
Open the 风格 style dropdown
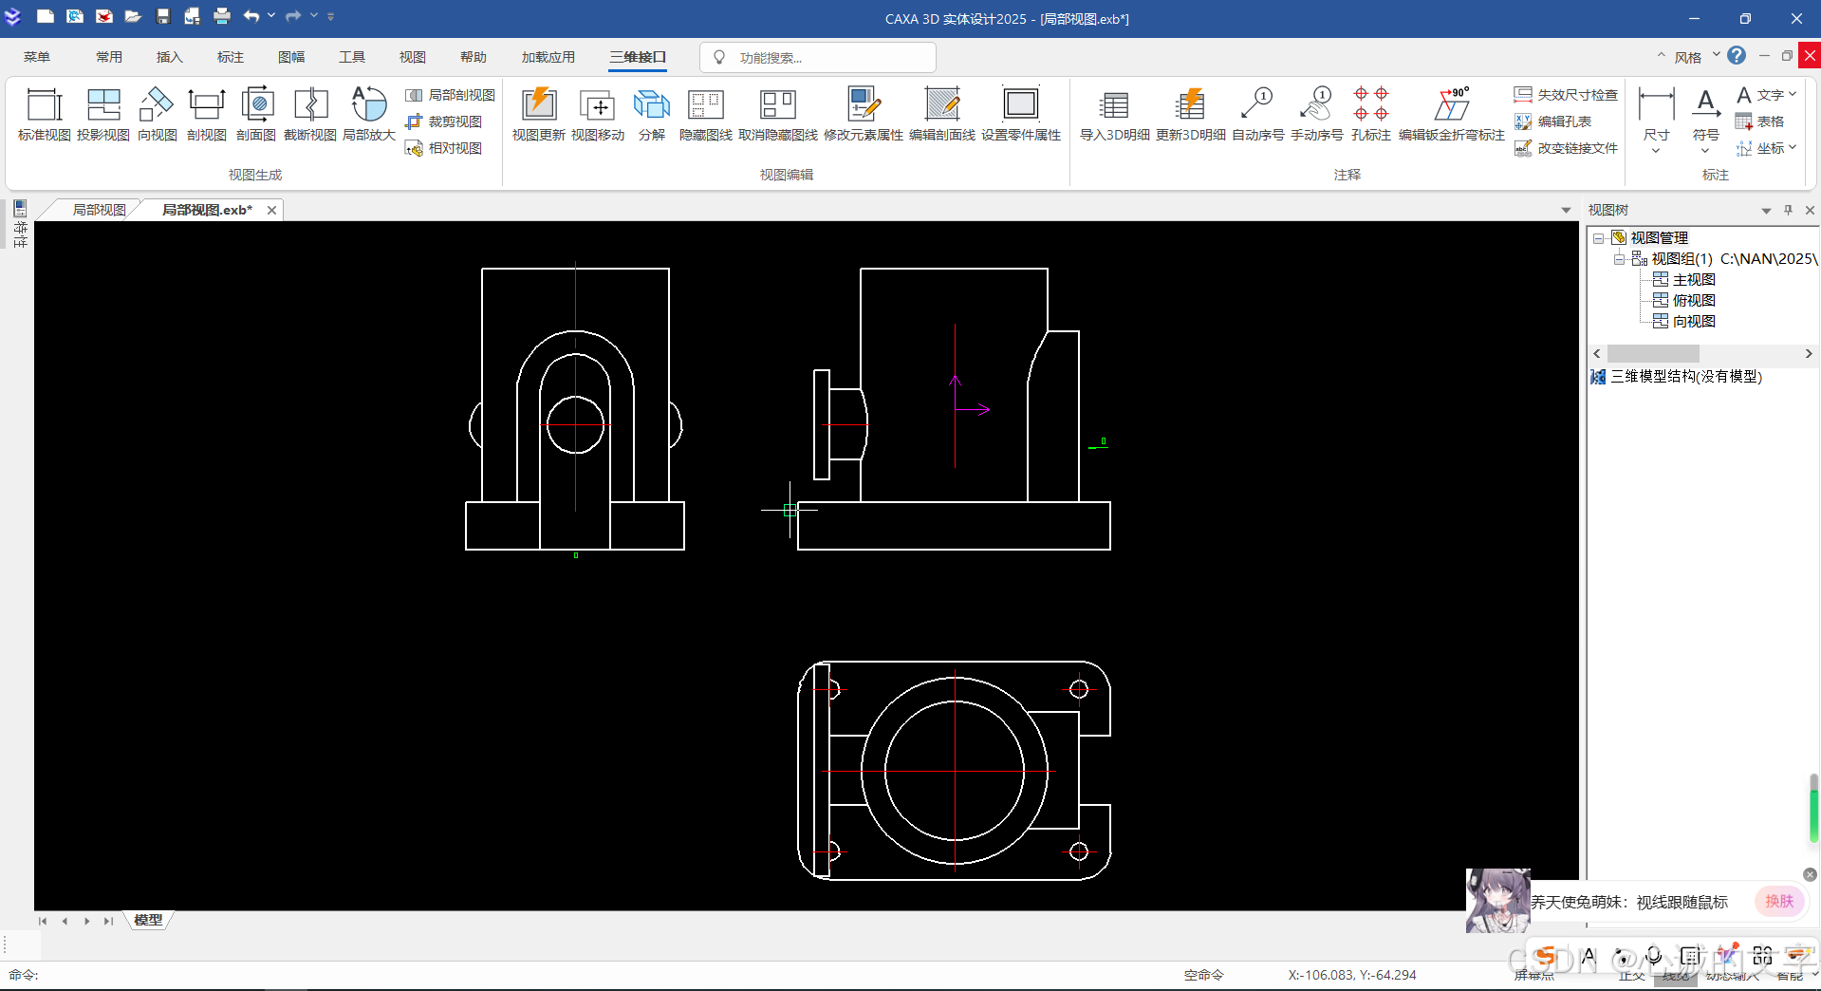pos(1716,56)
